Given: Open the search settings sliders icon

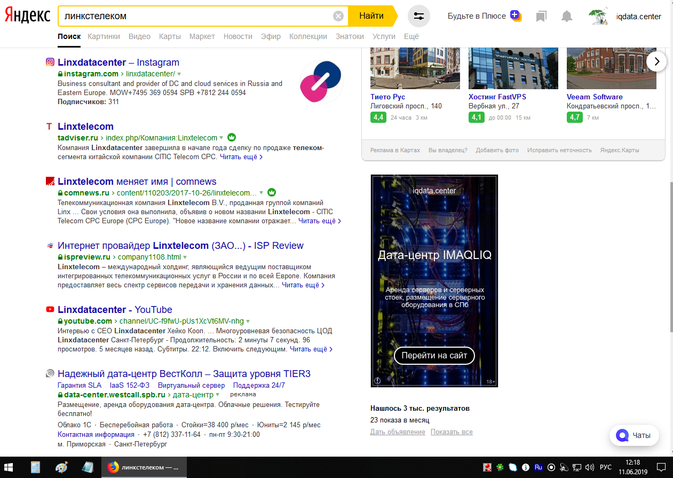Looking at the screenshot, I should (419, 16).
